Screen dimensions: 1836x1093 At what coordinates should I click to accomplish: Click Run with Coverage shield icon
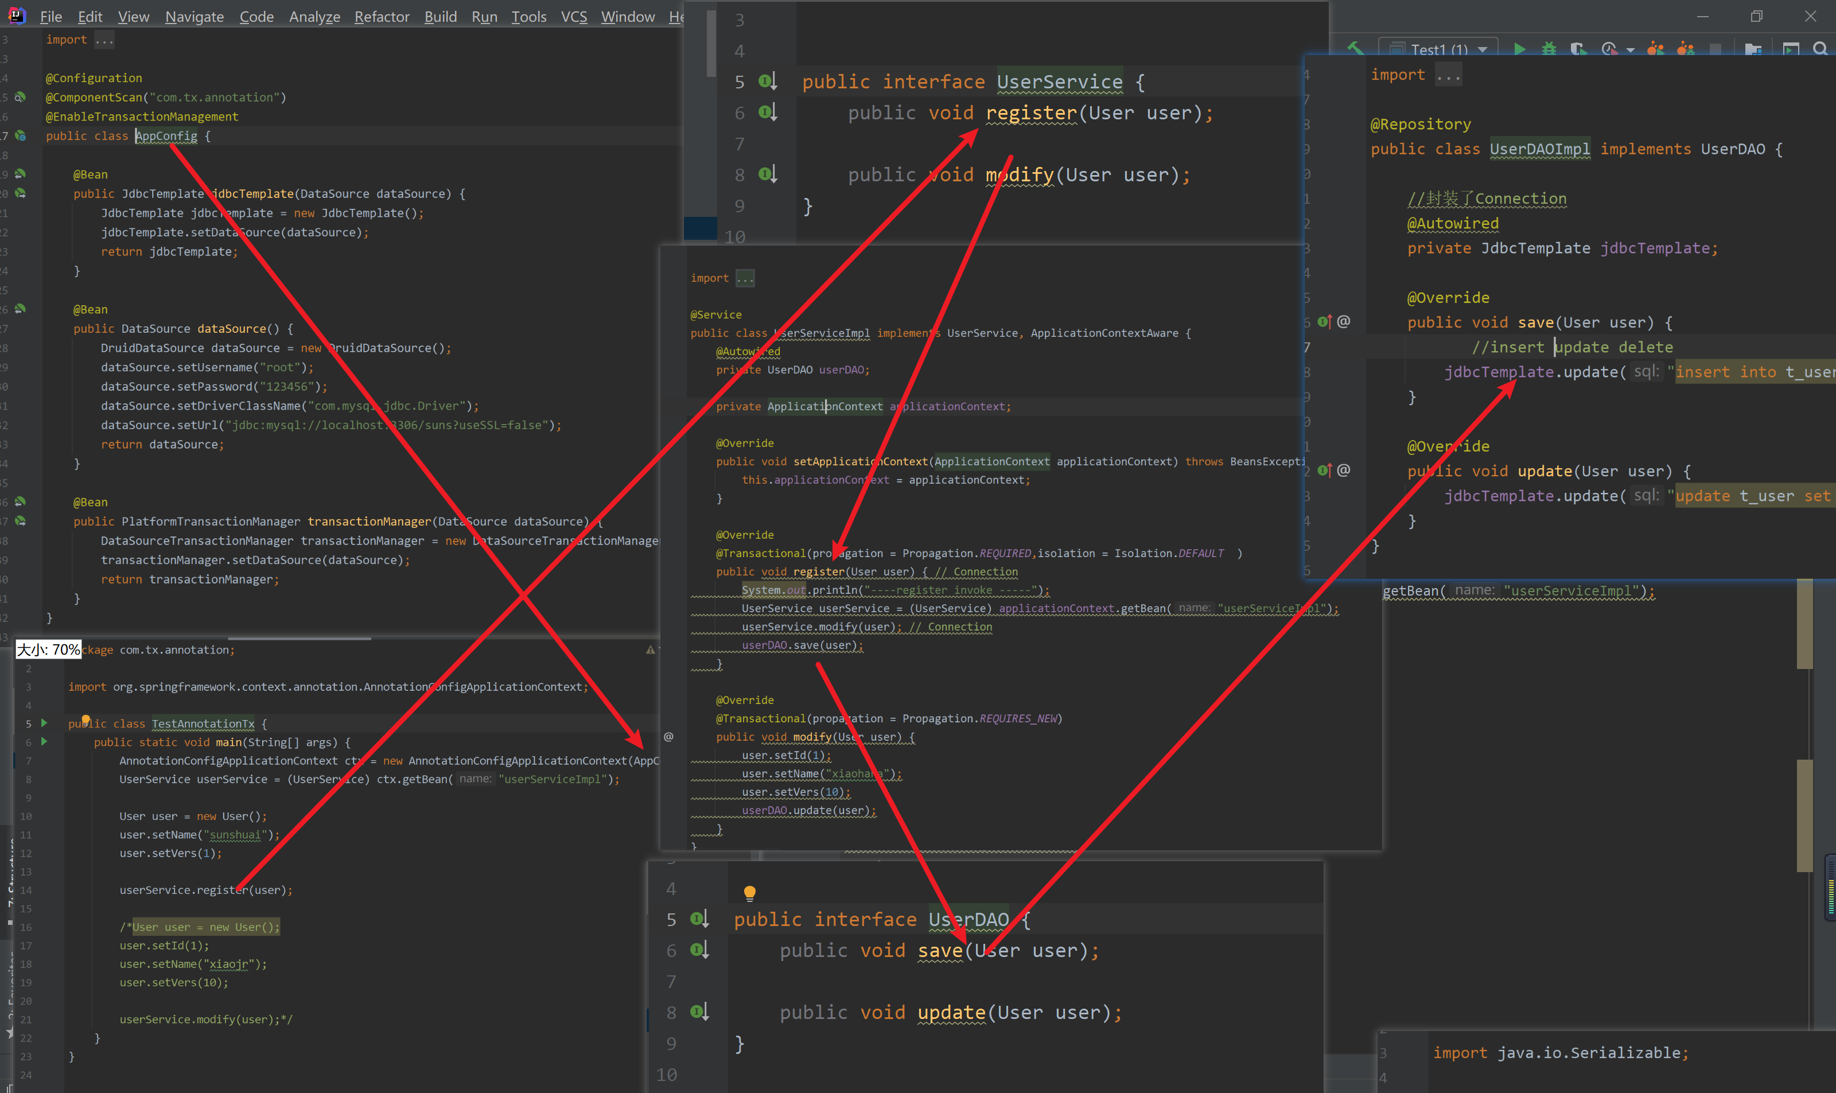tap(1578, 49)
